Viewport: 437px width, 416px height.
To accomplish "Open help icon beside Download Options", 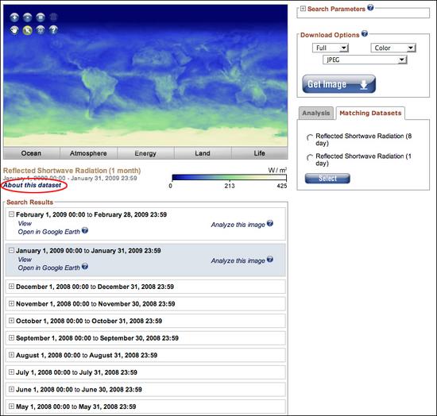I will [x=365, y=33].
